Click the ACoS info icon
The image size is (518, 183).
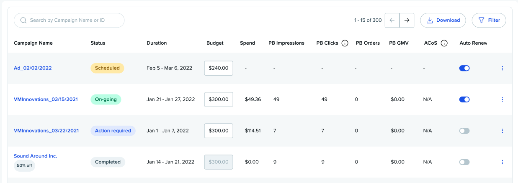[444, 43]
